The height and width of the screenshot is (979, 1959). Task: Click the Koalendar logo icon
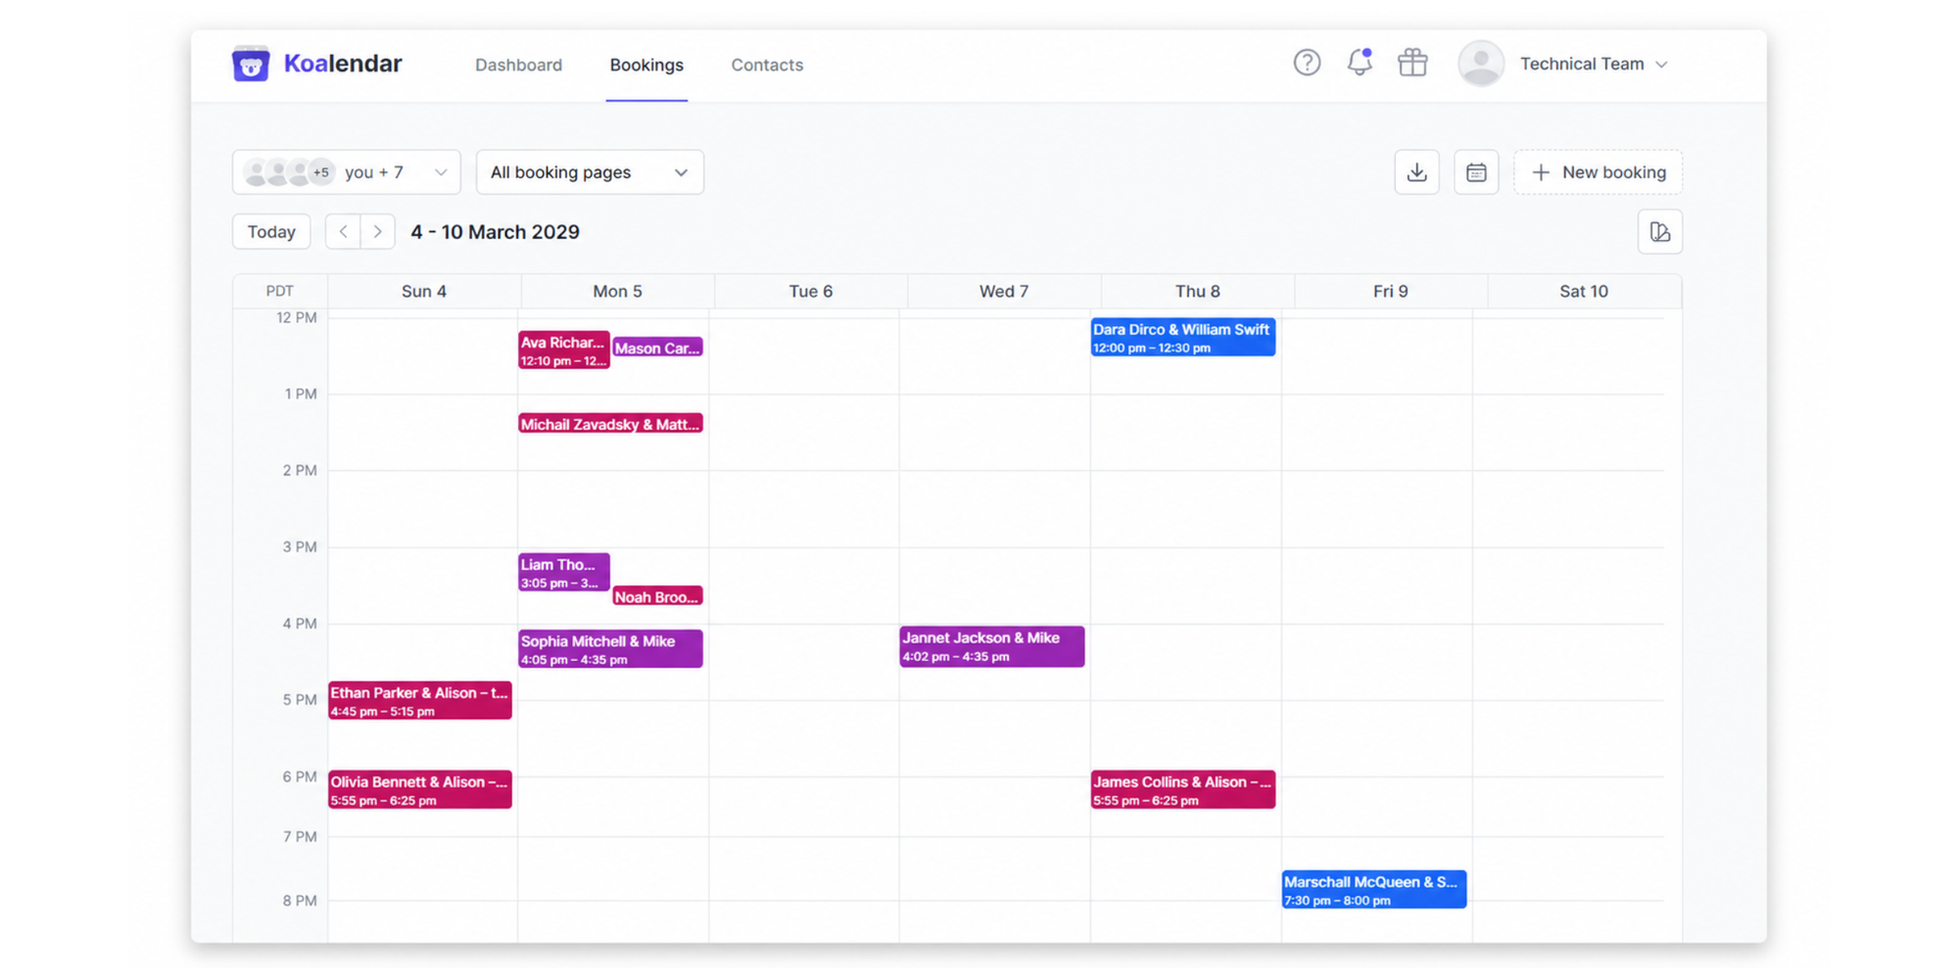tap(251, 64)
